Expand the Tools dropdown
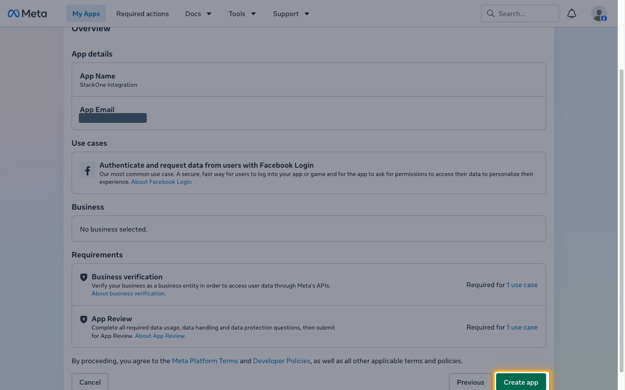This screenshot has height=390, width=625. tap(242, 14)
